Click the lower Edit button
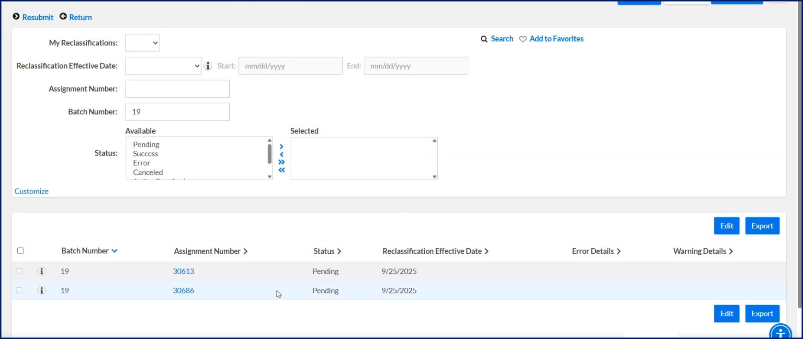Viewport: 803px width, 339px height. coord(726,314)
